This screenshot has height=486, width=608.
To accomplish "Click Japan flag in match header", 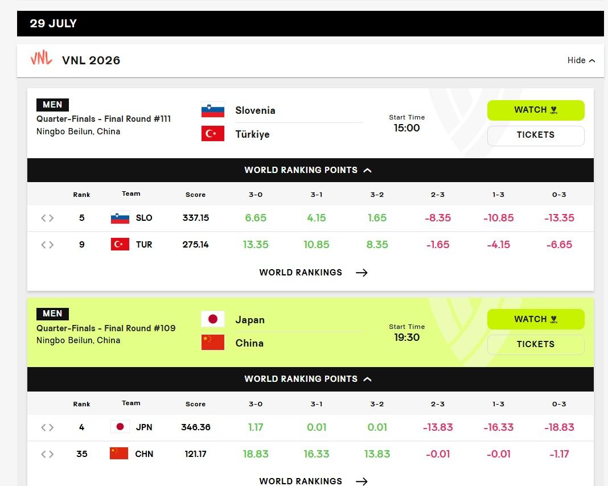I will coord(213,319).
